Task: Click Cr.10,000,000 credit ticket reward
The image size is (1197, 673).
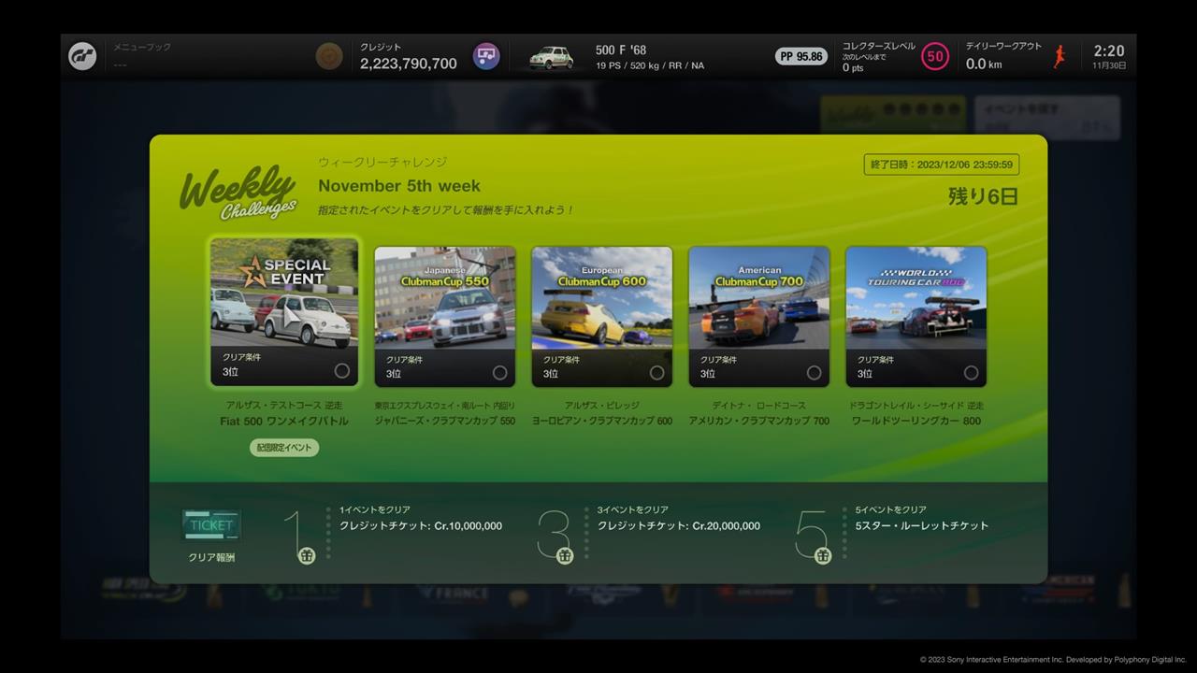Action: 421,526
